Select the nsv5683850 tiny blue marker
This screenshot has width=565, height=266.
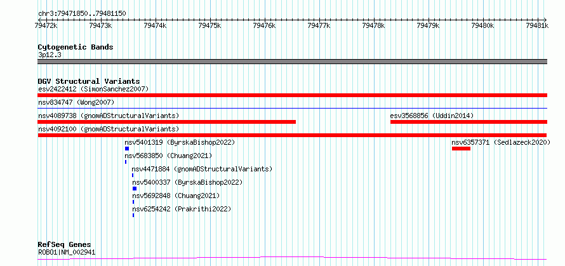[x=126, y=162]
